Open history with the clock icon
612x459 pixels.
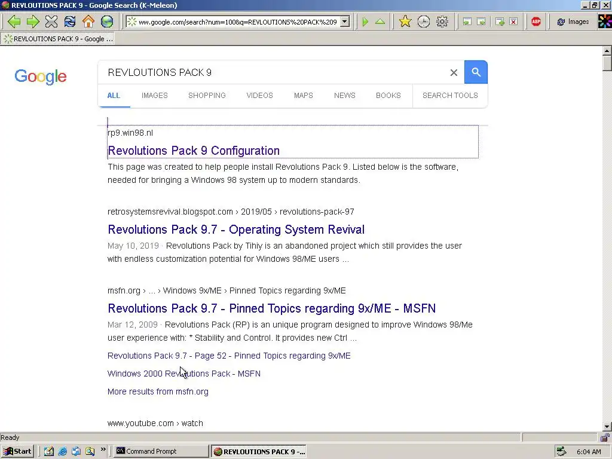(424, 22)
